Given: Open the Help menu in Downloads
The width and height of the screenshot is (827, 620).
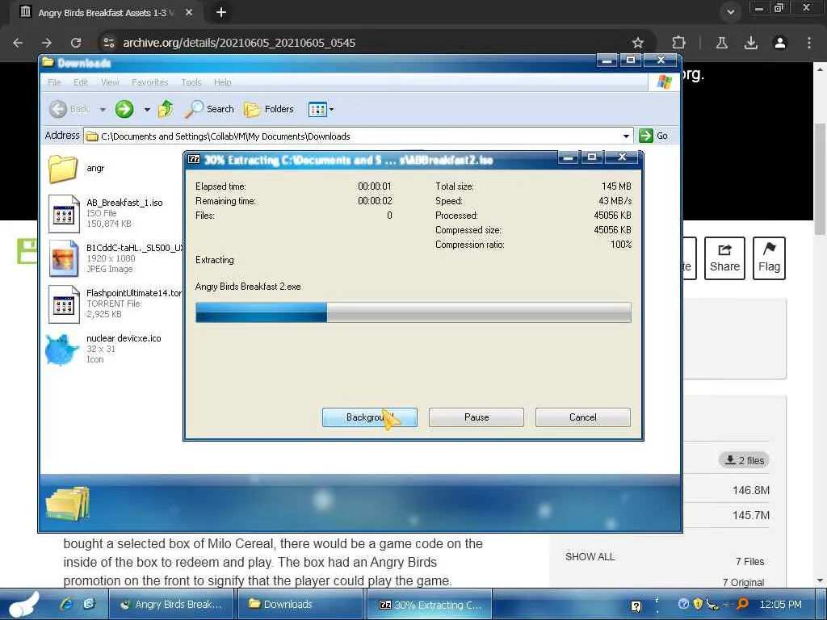Looking at the screenshot, I should (x=223, y=82).
